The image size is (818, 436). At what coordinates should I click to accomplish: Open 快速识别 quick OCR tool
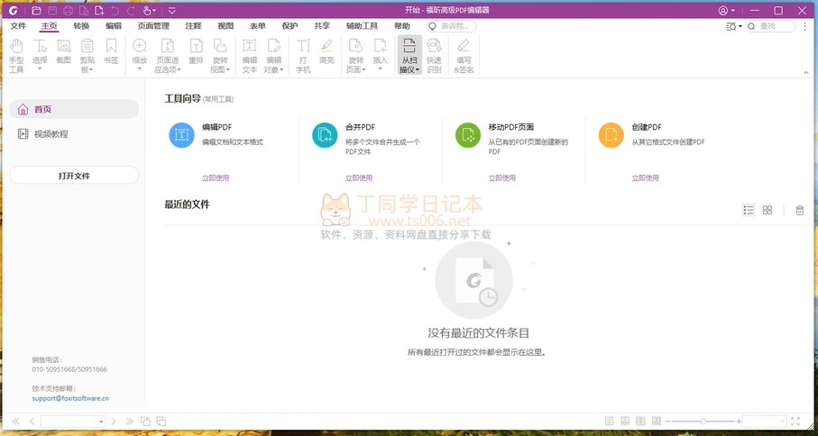click(434, 55)
